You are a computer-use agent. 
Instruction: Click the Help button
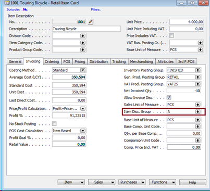(x=193, y=182)
